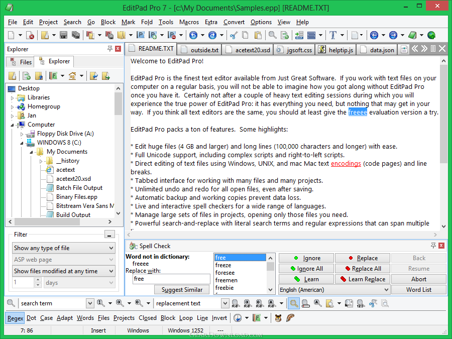Click the Ignore All button
Viewport: 452px width, 339px height.
pyautogui.click(x=306, y=269)
